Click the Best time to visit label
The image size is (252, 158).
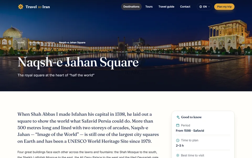click(192, 155)
